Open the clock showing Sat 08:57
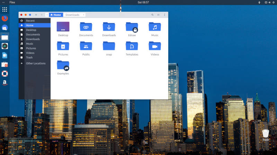This screenshot has height=155, width=277. [143, 2]
